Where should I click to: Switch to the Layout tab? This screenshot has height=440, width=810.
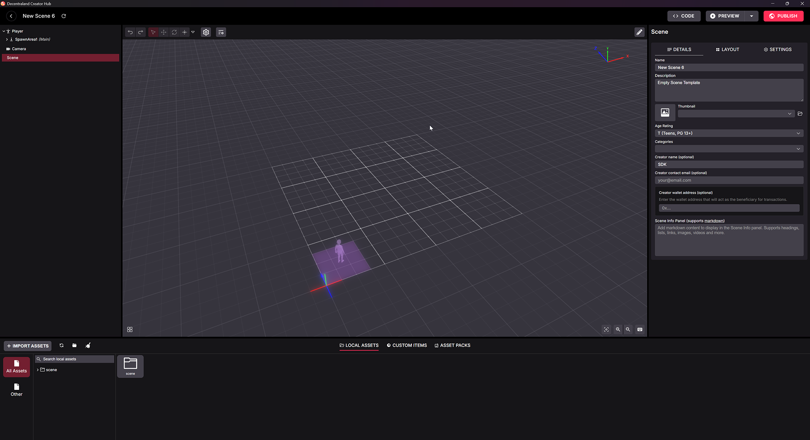tap(727, 50)
